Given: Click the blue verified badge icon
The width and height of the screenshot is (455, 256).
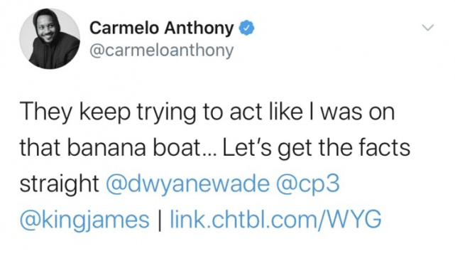Looking at the screenshot, I should [x=246, y=28].
